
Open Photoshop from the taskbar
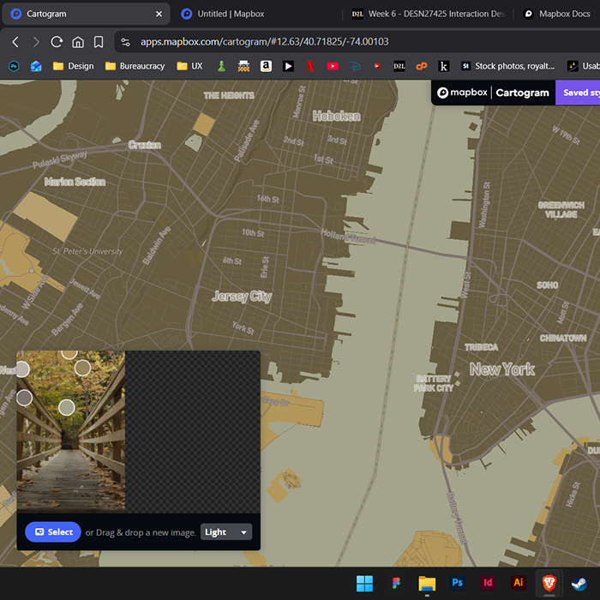[458, 583]
